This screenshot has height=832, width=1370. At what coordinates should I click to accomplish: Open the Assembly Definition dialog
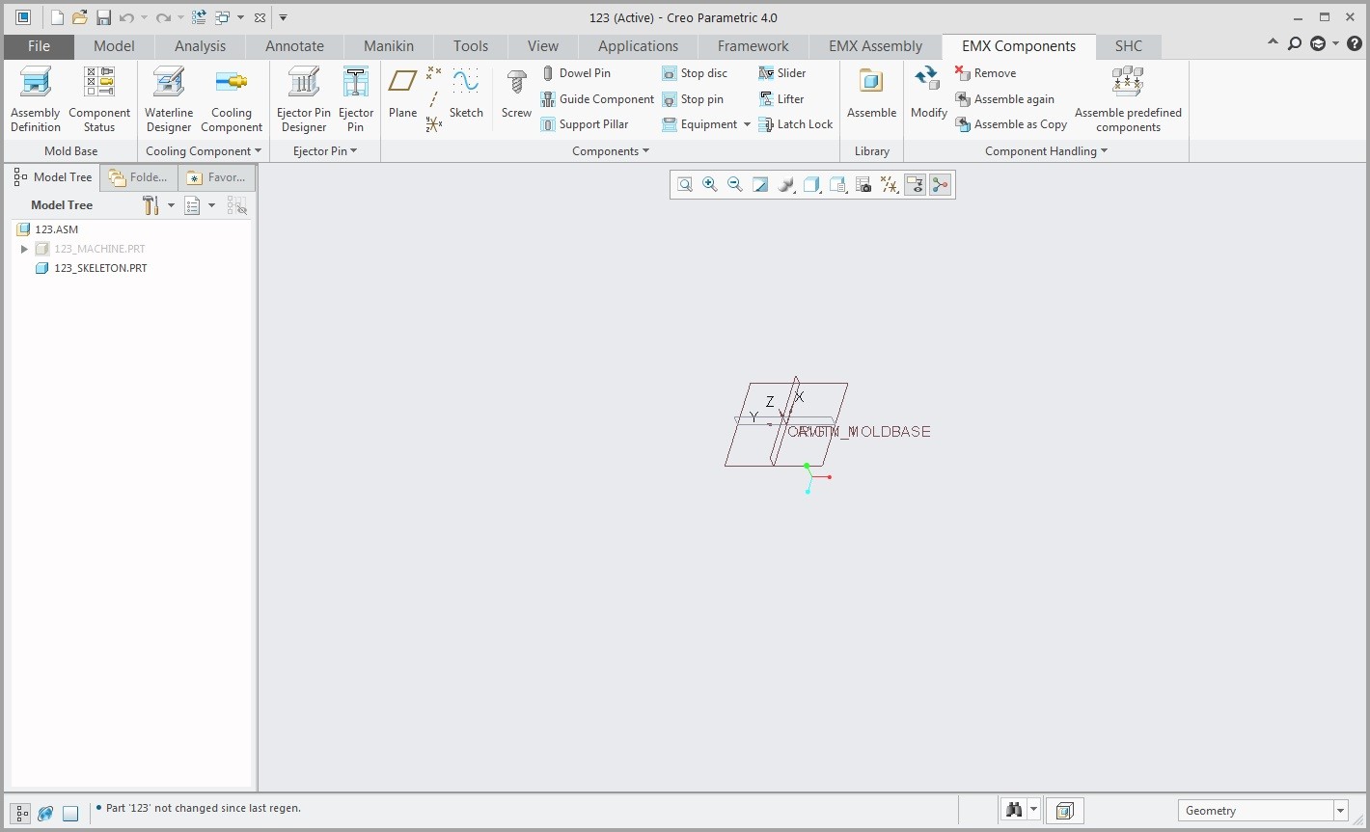coord(36,99)
